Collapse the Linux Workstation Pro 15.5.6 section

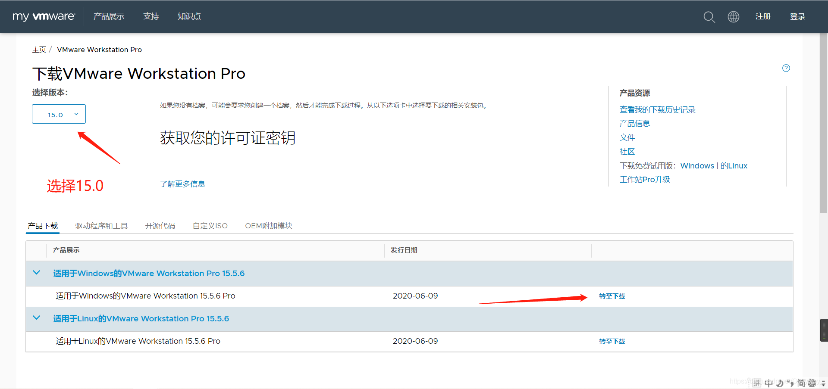pos(37,318)
